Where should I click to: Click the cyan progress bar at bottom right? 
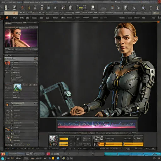click(x=132, y=154)
